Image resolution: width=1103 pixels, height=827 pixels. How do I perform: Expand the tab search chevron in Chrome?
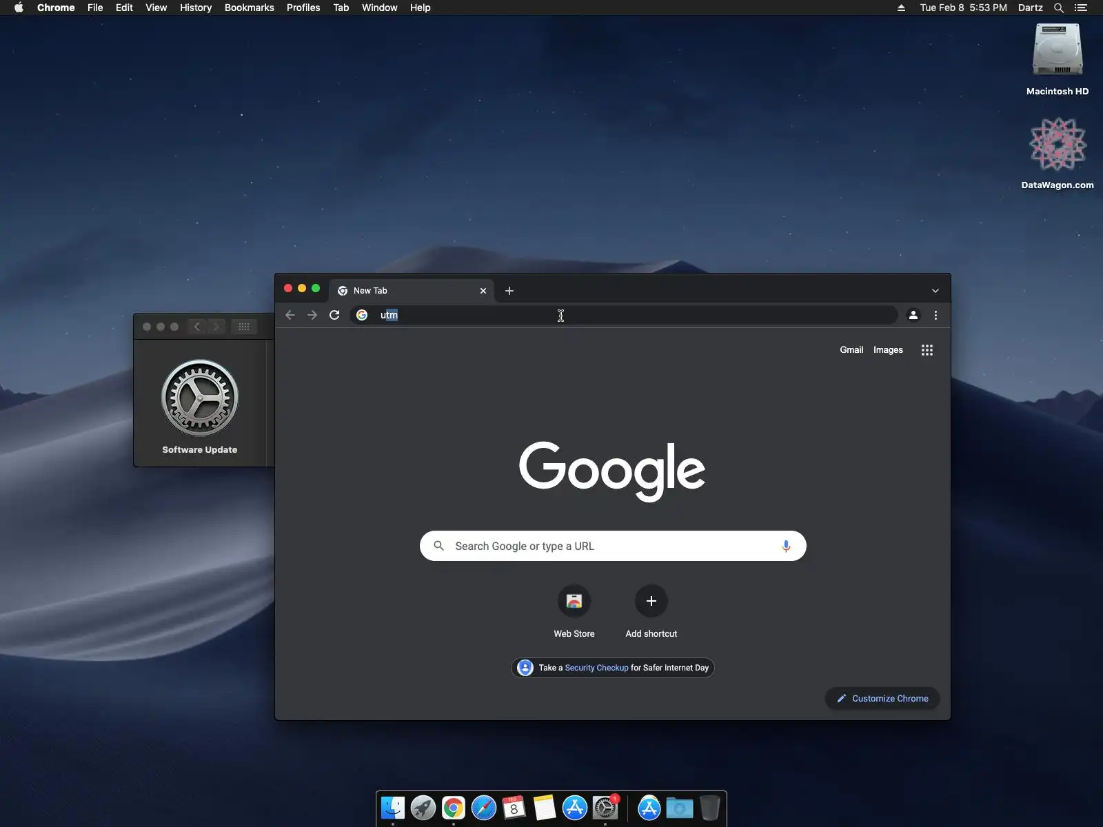click(x=935, y=291)
